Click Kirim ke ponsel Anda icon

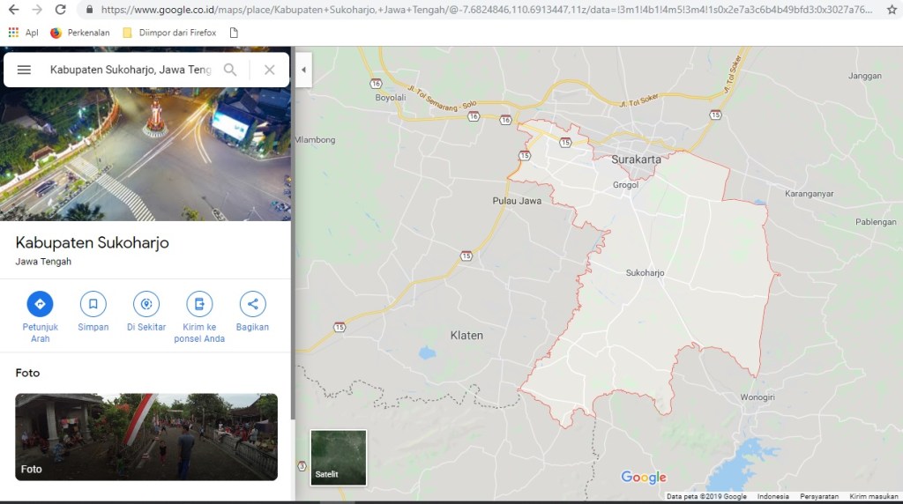point(199,304)
